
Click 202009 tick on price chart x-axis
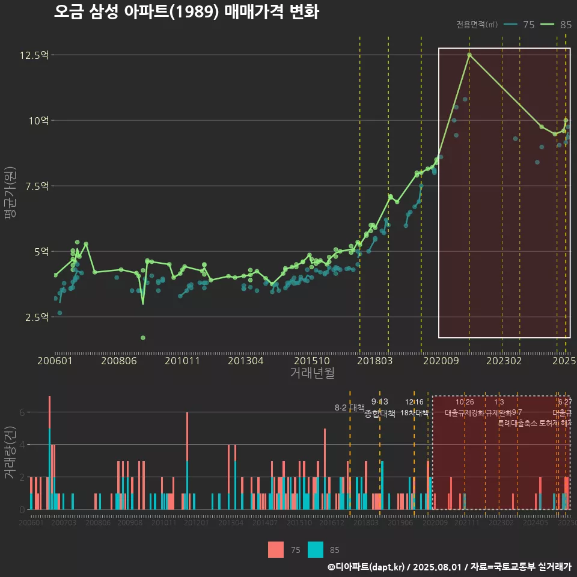pos(441,361)
